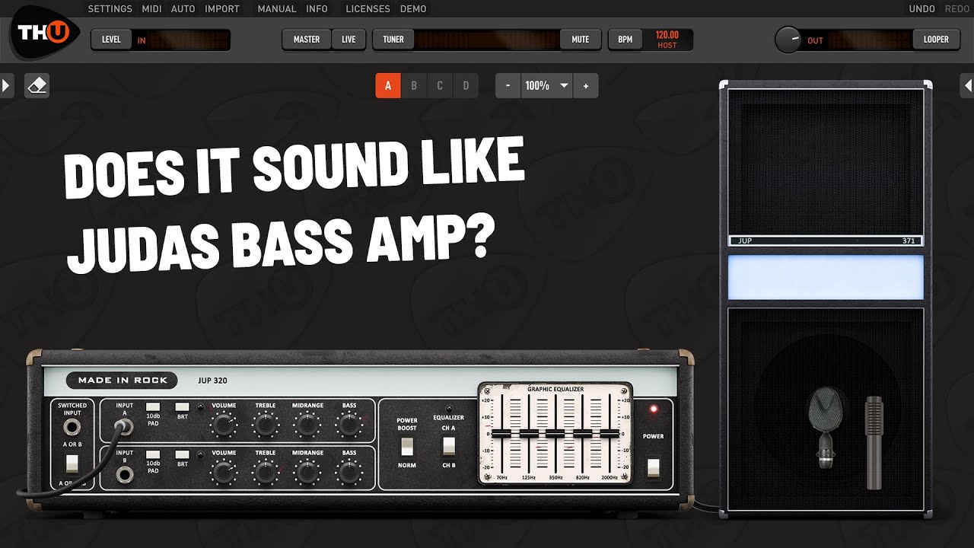Expand the left side panel arrow
Image resolution: width=974 pixels, height=548 pixels.
7,85
